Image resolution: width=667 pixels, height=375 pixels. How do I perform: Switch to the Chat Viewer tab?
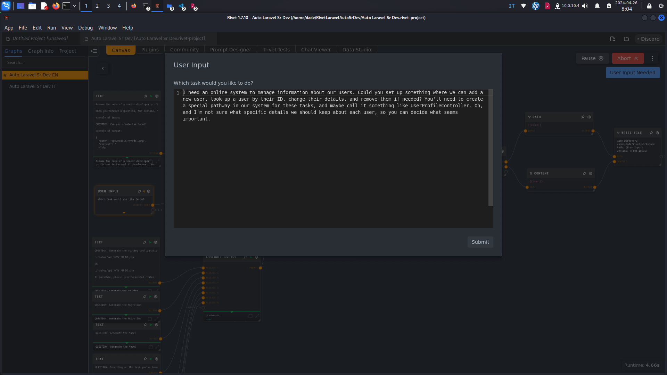[x=315, y=49]
